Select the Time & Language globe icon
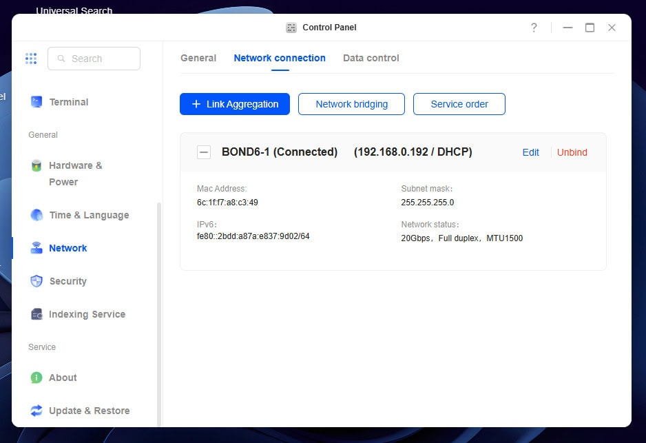The height and width of the screenshot is (443, 646). point(37,215)
